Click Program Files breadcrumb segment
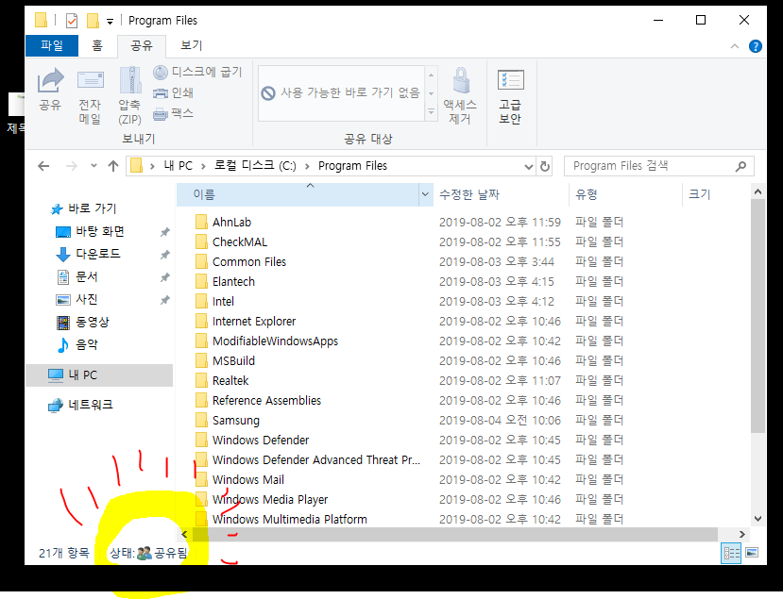Screen dimensions: 783x599 point(352,166)
